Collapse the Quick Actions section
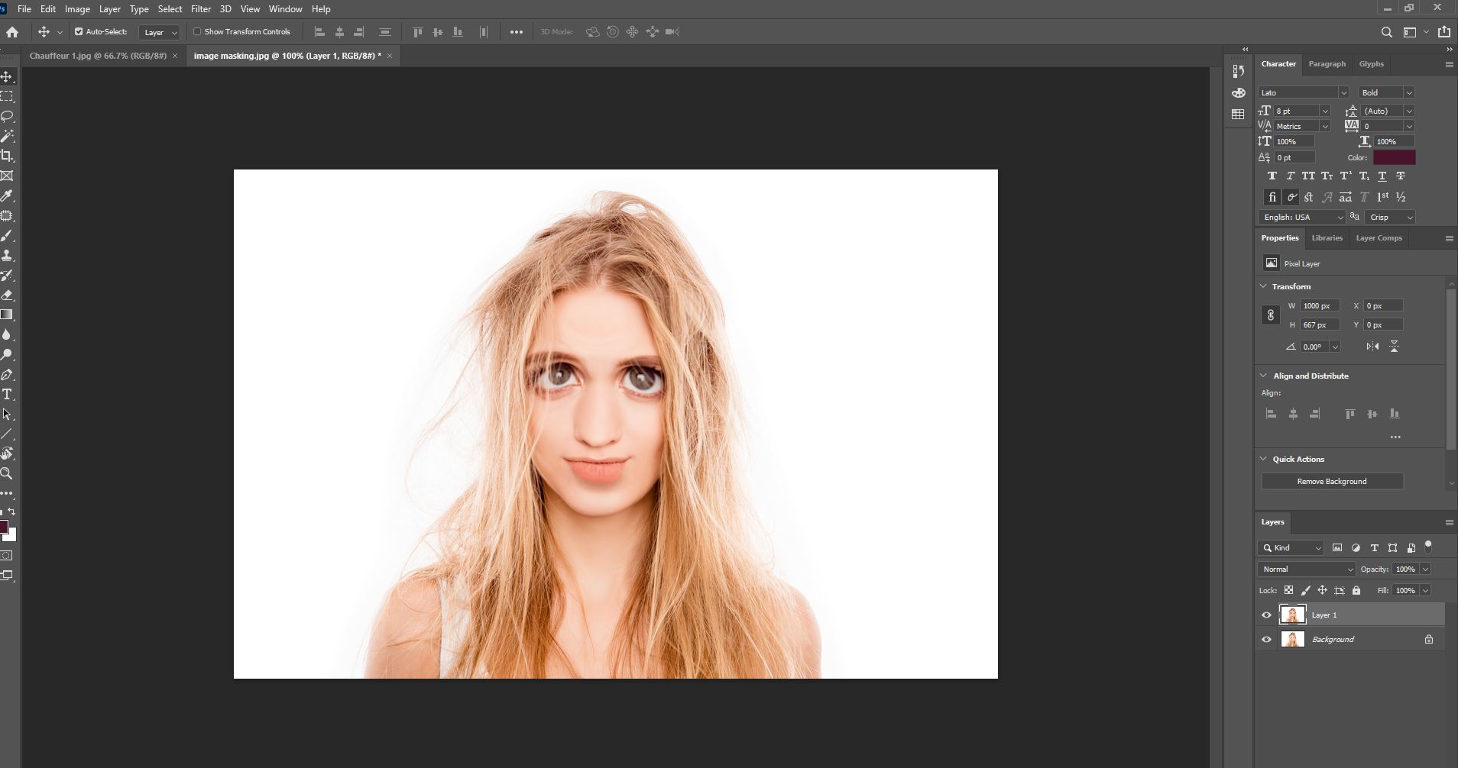Screen dimensions: 1458x768 [1263, 459]
